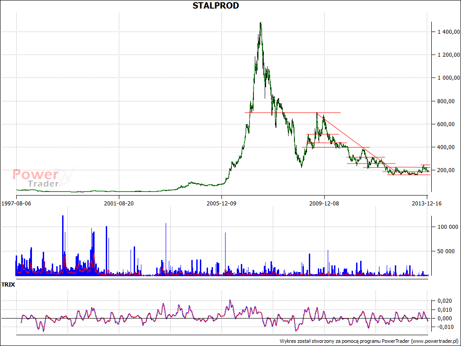Select the 2005-12-09 date label

click(221, 204)
